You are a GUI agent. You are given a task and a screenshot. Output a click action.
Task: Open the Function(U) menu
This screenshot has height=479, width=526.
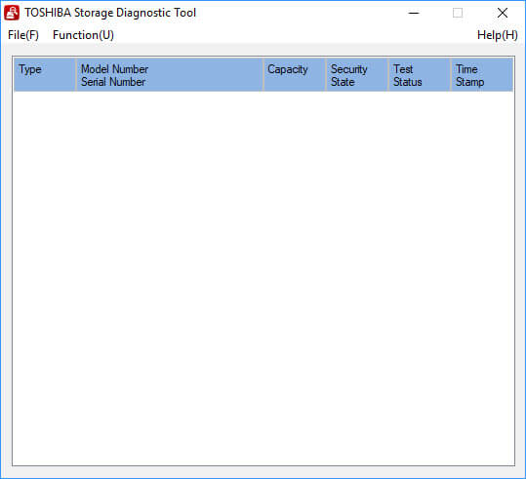pyautogui.click(x=83, y=35)
